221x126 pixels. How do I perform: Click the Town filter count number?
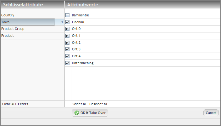coord(62,22)
